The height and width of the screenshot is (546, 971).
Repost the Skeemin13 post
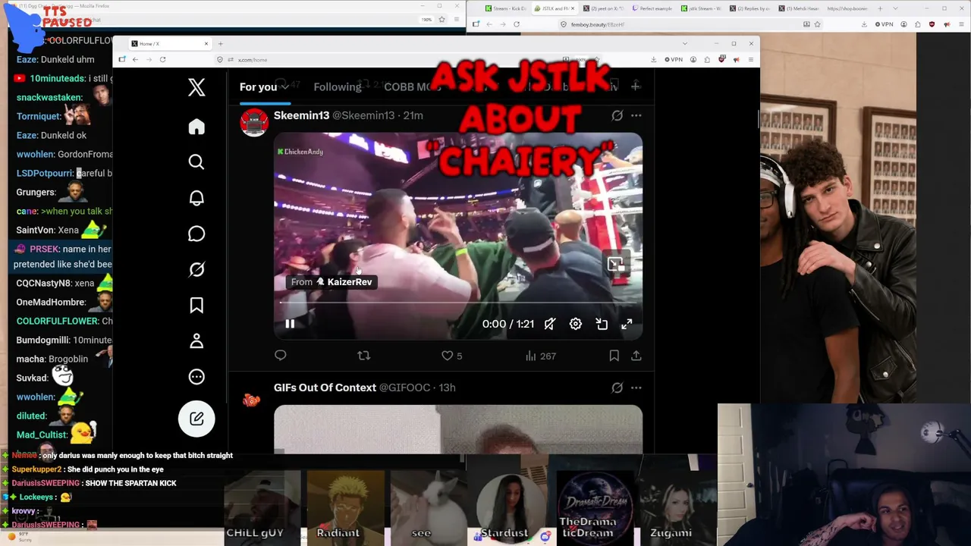(x=364, y=355)
